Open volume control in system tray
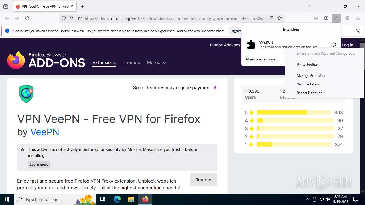The image size is (365, 205). pos(328,199)
